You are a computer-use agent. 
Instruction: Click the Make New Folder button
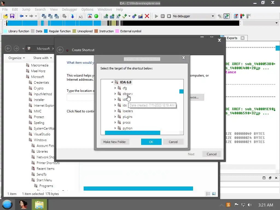[x=115, y=142]
